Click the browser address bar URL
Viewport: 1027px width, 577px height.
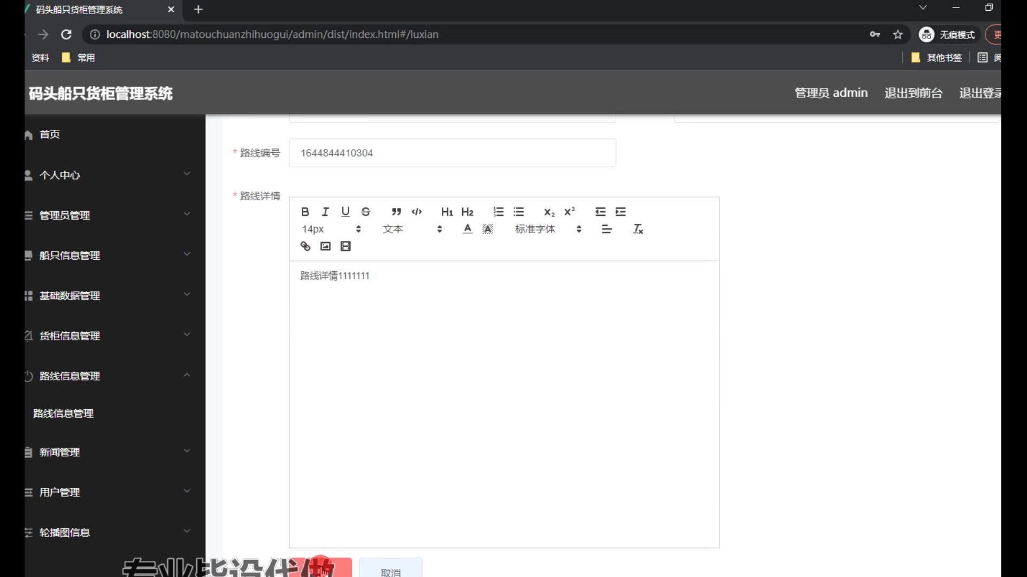click(x=272, y=34)
